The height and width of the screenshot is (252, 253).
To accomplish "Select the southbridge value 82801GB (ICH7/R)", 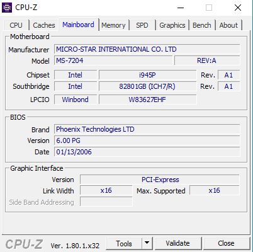I will pyautogui.click(x=147, y=86).
